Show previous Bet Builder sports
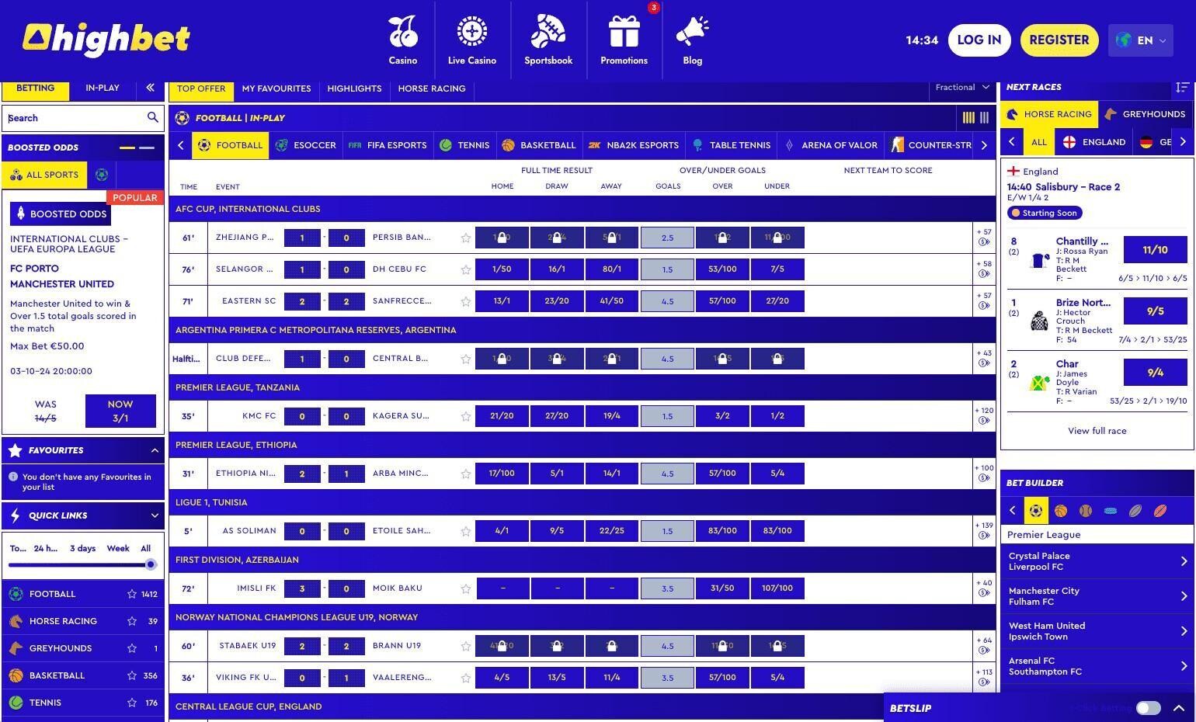1196x722 pixels. [x=1012, y=510]
